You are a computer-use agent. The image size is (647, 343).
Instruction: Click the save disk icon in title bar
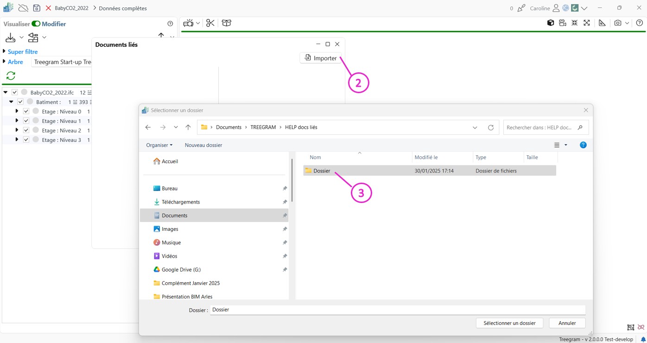(x=37, y=8)
